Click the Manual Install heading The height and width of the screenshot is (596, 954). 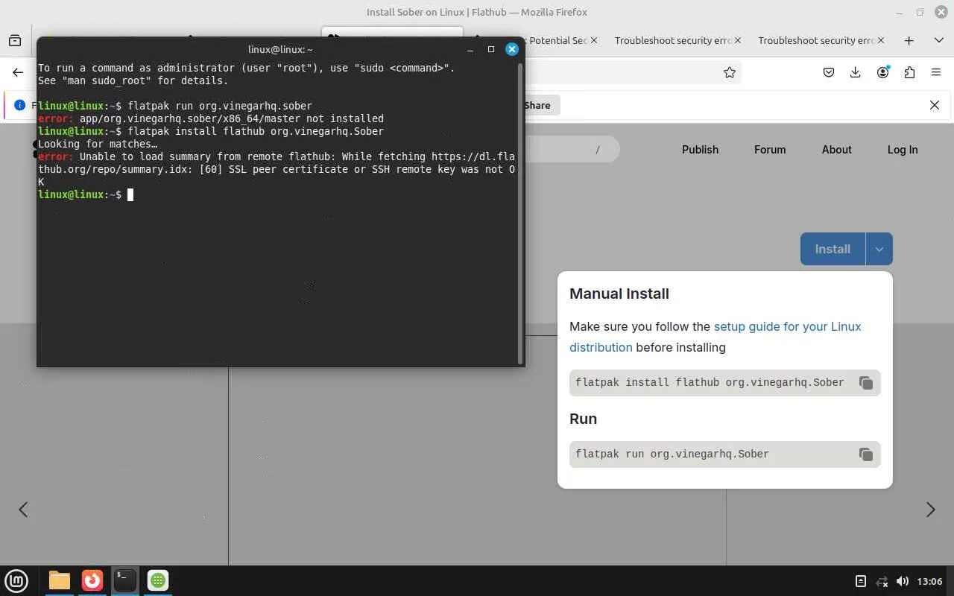[619, 294]
